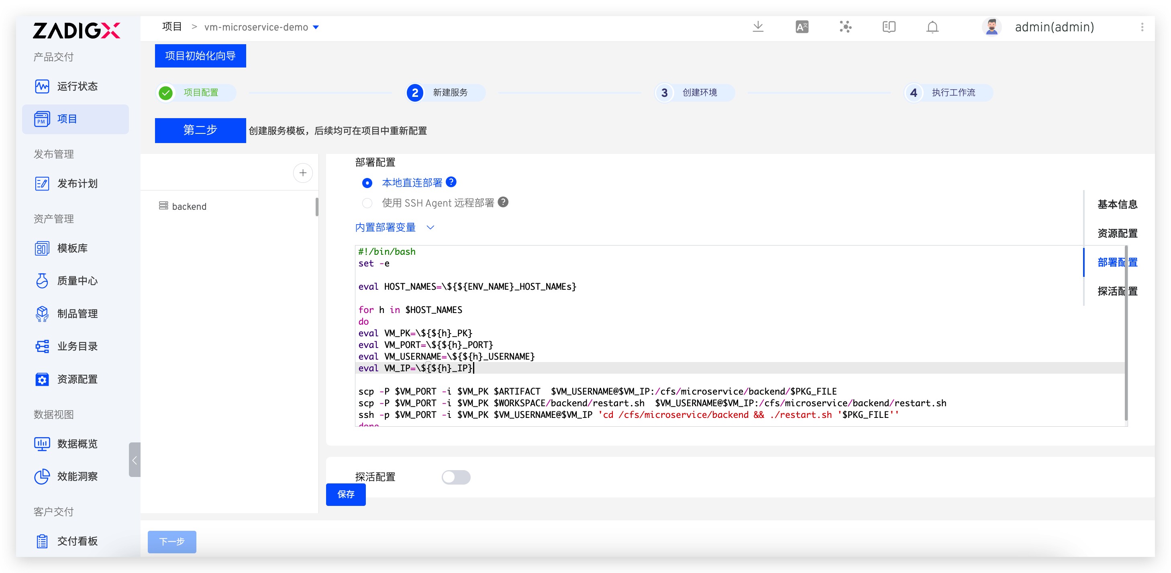Select 本地直连部署 radio button
1171x573 pixels.
[x=367, y=183]
